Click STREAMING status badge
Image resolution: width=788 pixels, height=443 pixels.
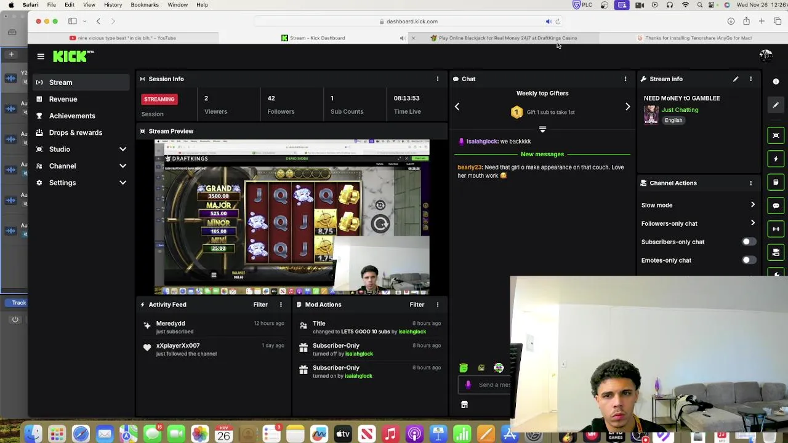[159, 99]
